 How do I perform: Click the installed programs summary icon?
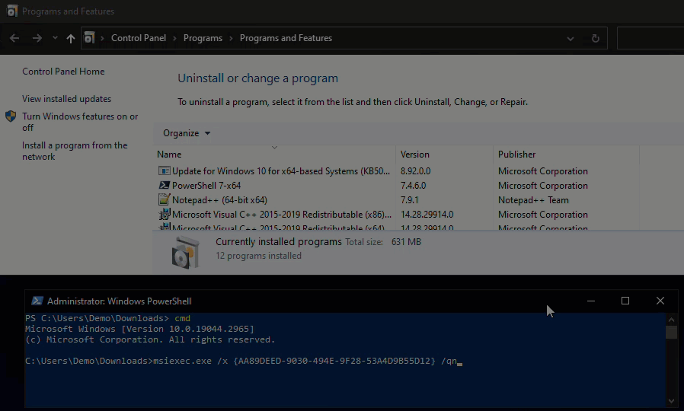click(x=186, y=253)
